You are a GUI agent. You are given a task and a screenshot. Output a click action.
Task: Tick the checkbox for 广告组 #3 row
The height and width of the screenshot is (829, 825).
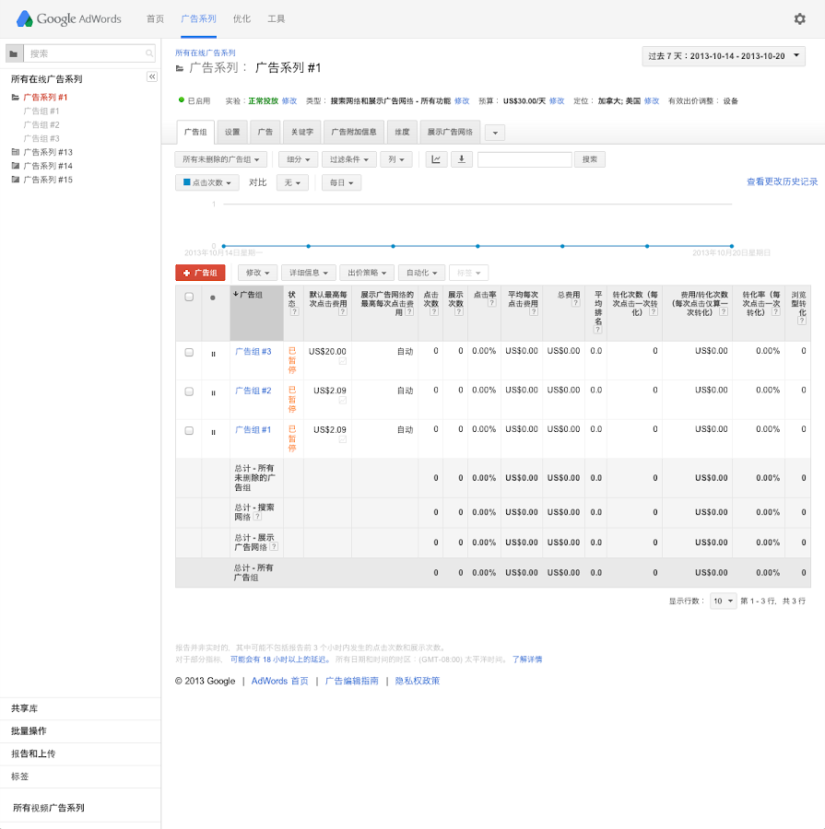189,352
